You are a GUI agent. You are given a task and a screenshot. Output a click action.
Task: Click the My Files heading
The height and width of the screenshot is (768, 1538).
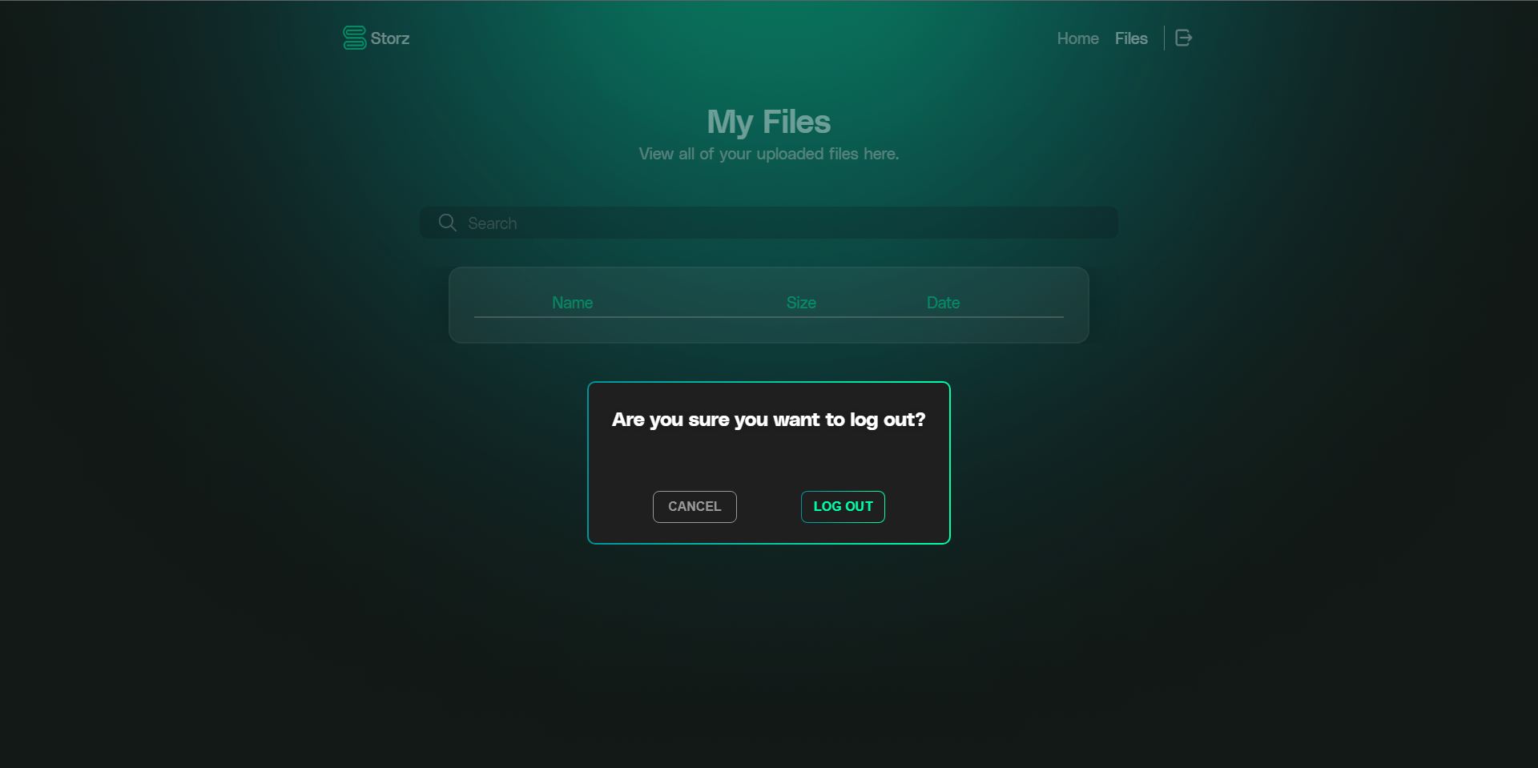[769, 122]
